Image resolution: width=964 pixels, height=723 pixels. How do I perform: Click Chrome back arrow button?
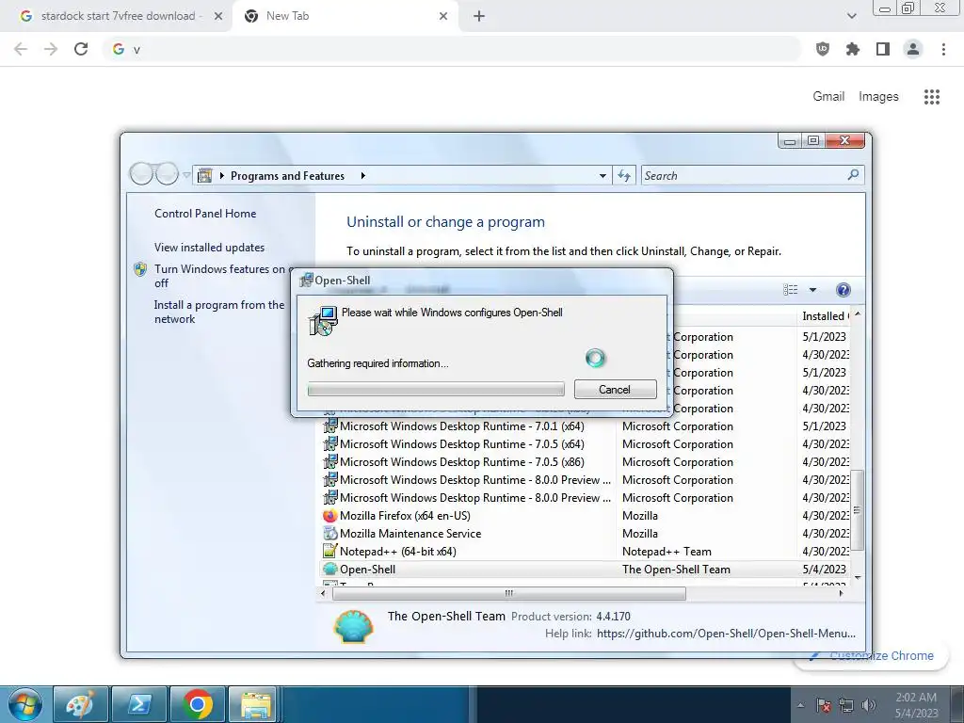(21, 49)
